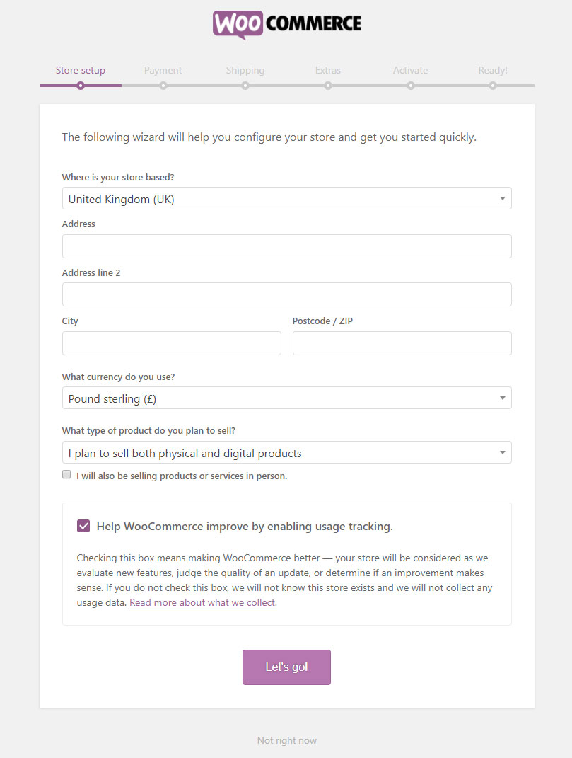The width and height of the screenshot is (572, 758).
Task: Focus the Address line 2 field
Action: coord(287,294)
